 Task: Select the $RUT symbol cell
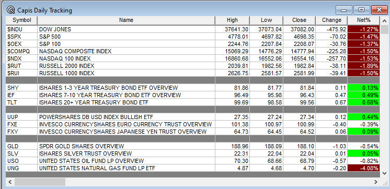(21, 66)
